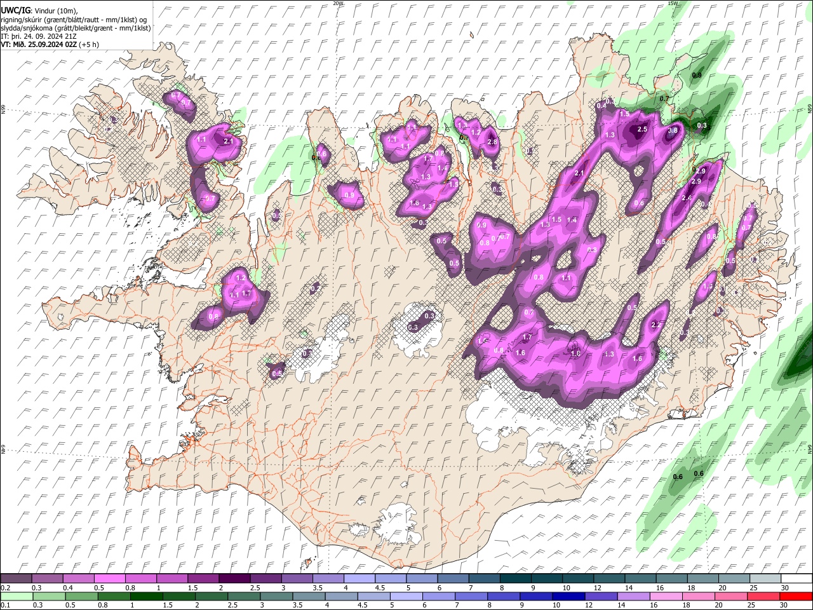The image size is (813, 610).
Task: Pick bottom legend green swatch between 0.5 and 0.8
Action: 82,596
